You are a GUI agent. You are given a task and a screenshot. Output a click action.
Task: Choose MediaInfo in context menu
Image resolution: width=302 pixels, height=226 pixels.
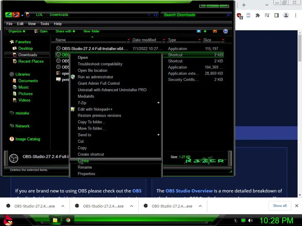coord(116,96)
